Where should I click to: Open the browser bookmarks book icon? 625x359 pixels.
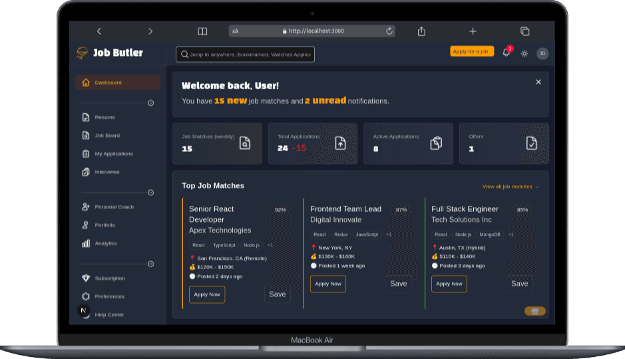pyautogui.click(x=202, y=31)
